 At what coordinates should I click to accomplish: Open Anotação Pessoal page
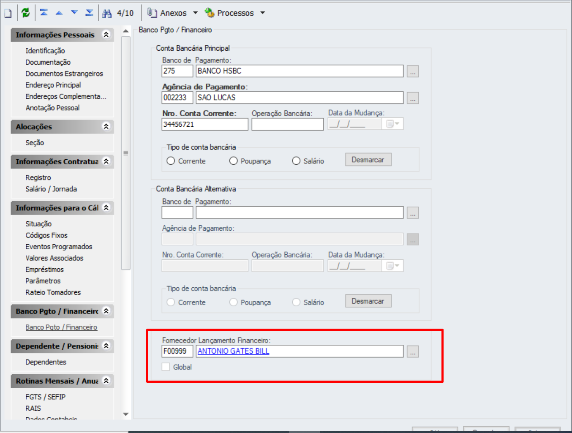tap(52, 108)
